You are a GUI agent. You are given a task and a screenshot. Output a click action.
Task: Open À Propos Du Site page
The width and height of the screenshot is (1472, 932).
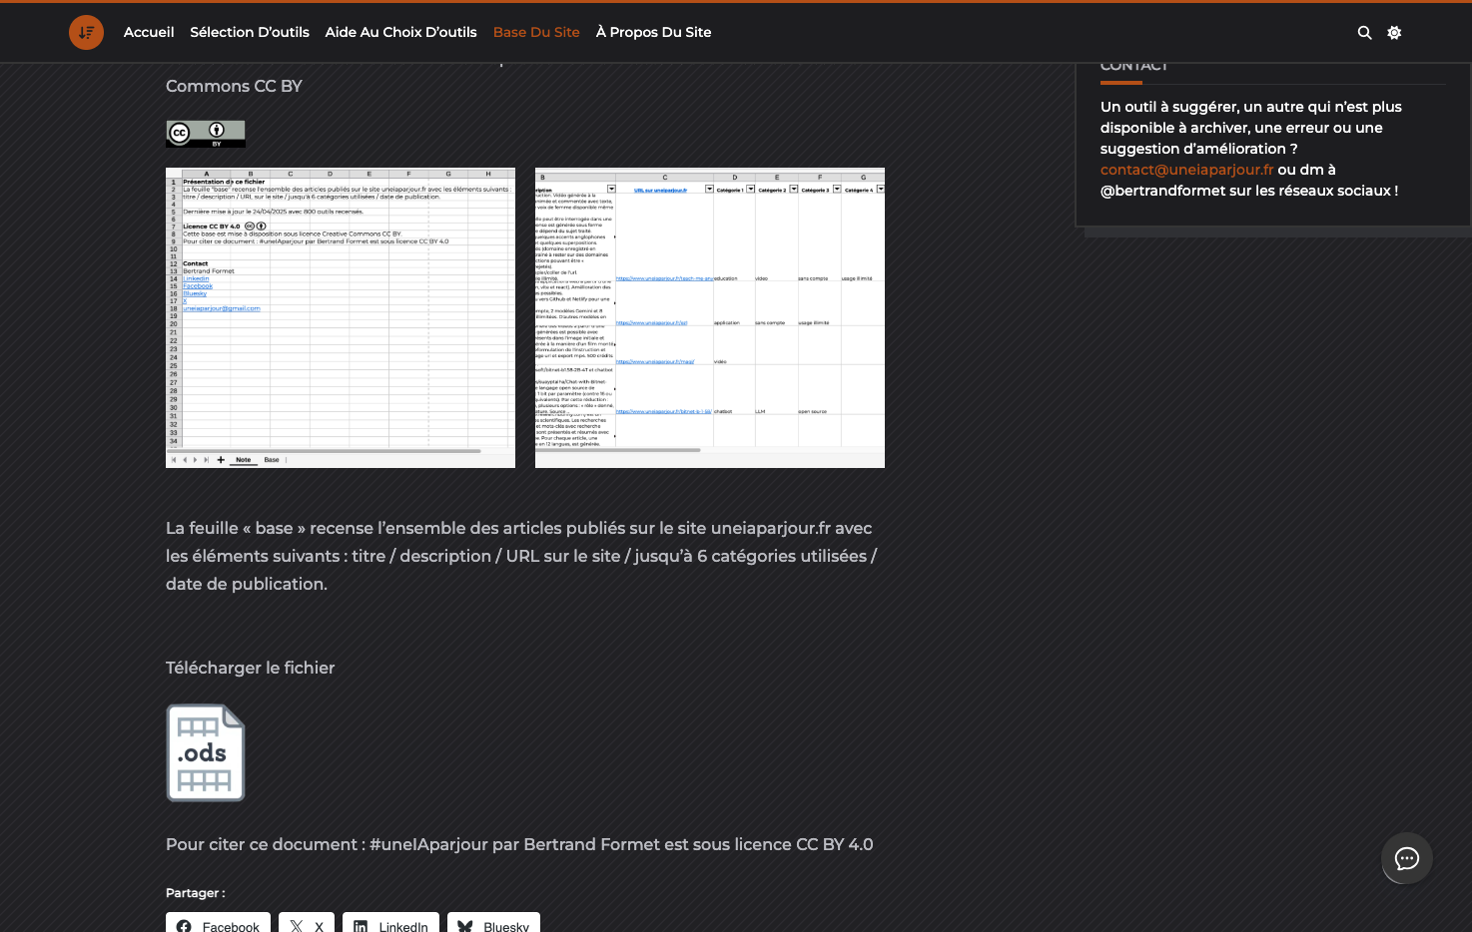654,32
